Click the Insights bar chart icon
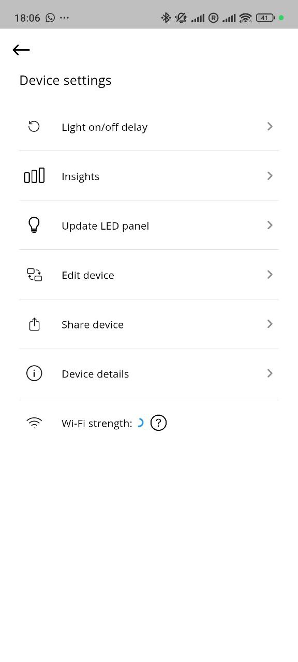The height and width of the screenshot is (662, 298). (x=34, y=176)
